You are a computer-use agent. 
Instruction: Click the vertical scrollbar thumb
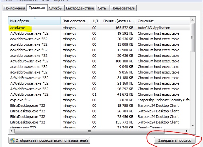[193, 37]
